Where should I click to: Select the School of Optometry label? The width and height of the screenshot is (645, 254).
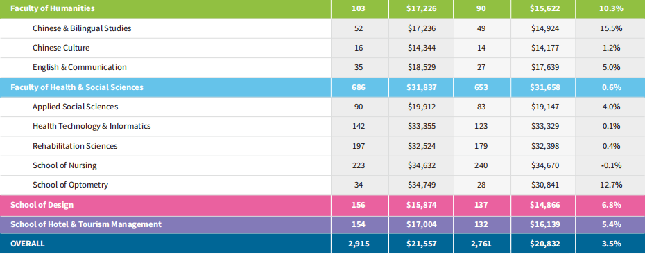tap(70, 185)
